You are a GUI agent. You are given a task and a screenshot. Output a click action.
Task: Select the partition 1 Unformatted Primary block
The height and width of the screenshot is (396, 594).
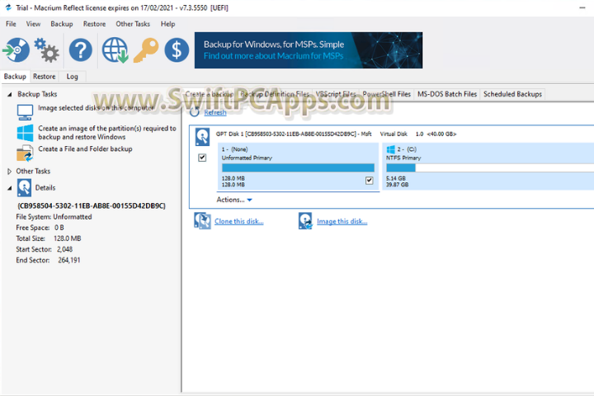298,167
